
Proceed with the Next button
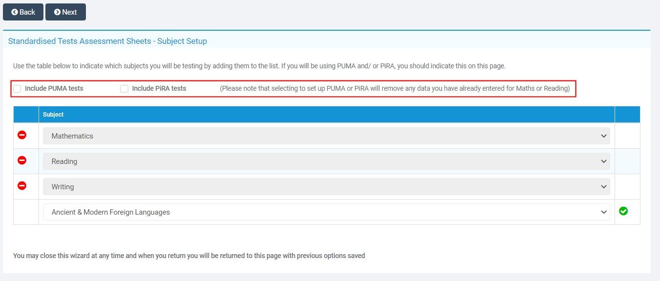point(65,12)
